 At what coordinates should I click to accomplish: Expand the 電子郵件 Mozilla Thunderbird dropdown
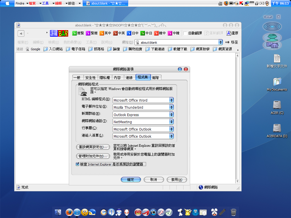point(171,107)
